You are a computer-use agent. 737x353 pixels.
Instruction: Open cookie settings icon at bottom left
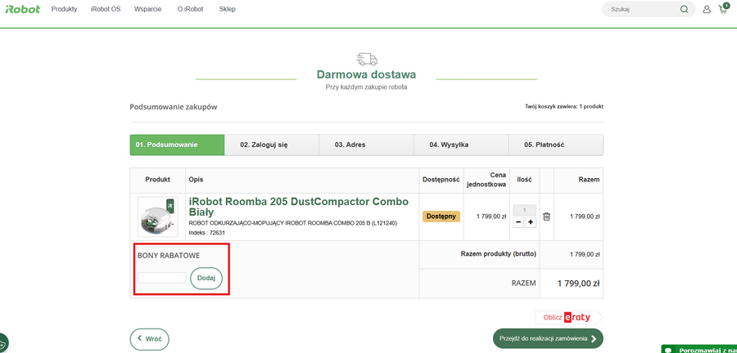coord(3,344)
